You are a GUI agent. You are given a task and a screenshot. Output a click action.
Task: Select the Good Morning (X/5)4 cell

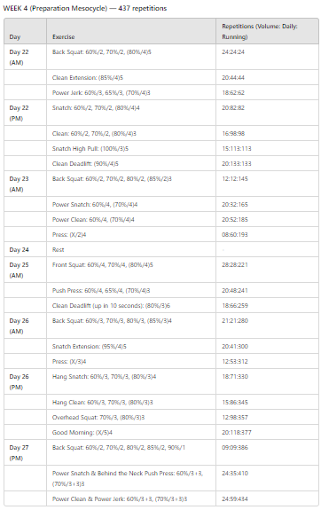tap(131, 432)
